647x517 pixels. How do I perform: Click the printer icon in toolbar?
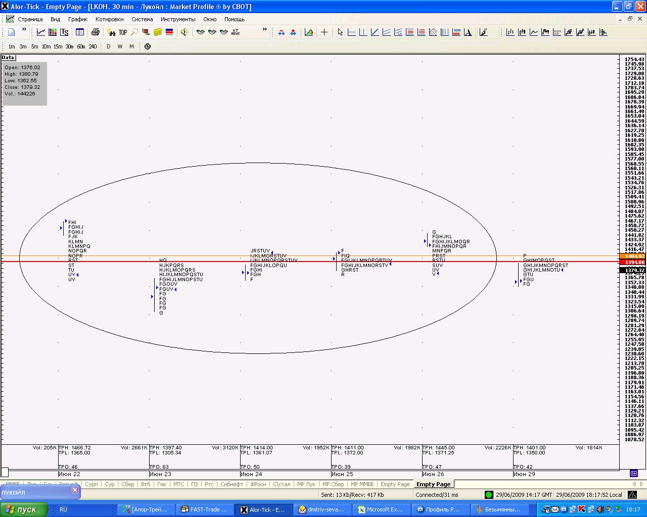(95, 32)
